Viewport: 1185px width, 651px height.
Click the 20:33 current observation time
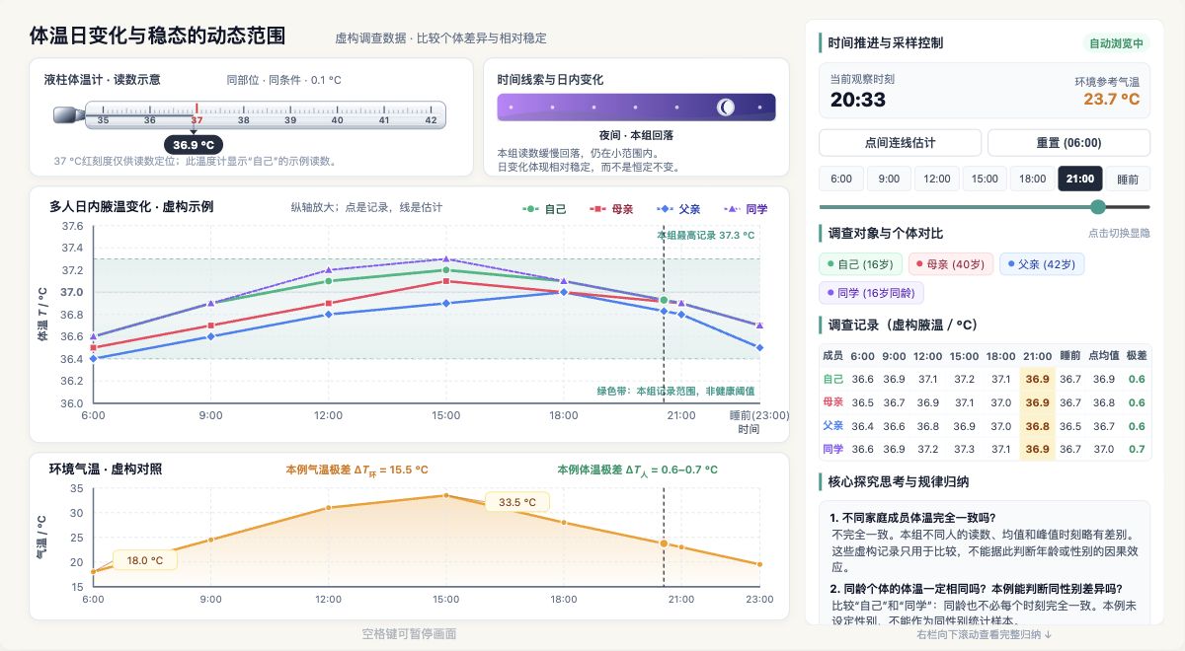(857, 99)
